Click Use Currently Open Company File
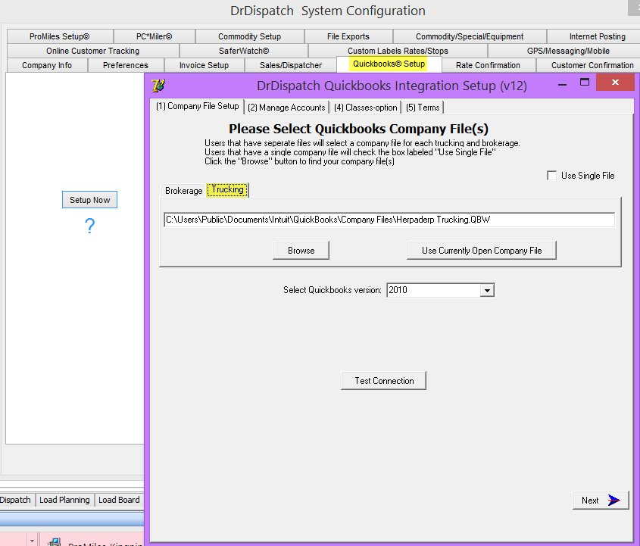The image size is (640, 546). [x=482, y=251]
